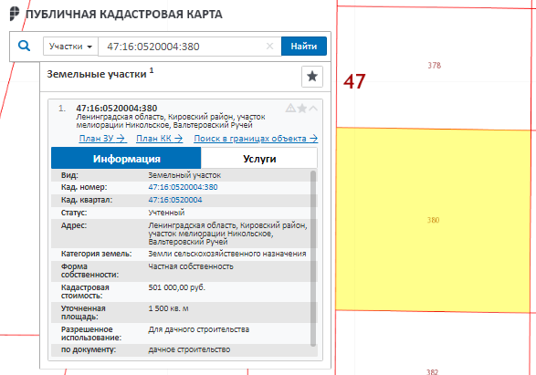Click the Публичная кадастровая карта title
This screenshot has height=375, width=536.
124,15
